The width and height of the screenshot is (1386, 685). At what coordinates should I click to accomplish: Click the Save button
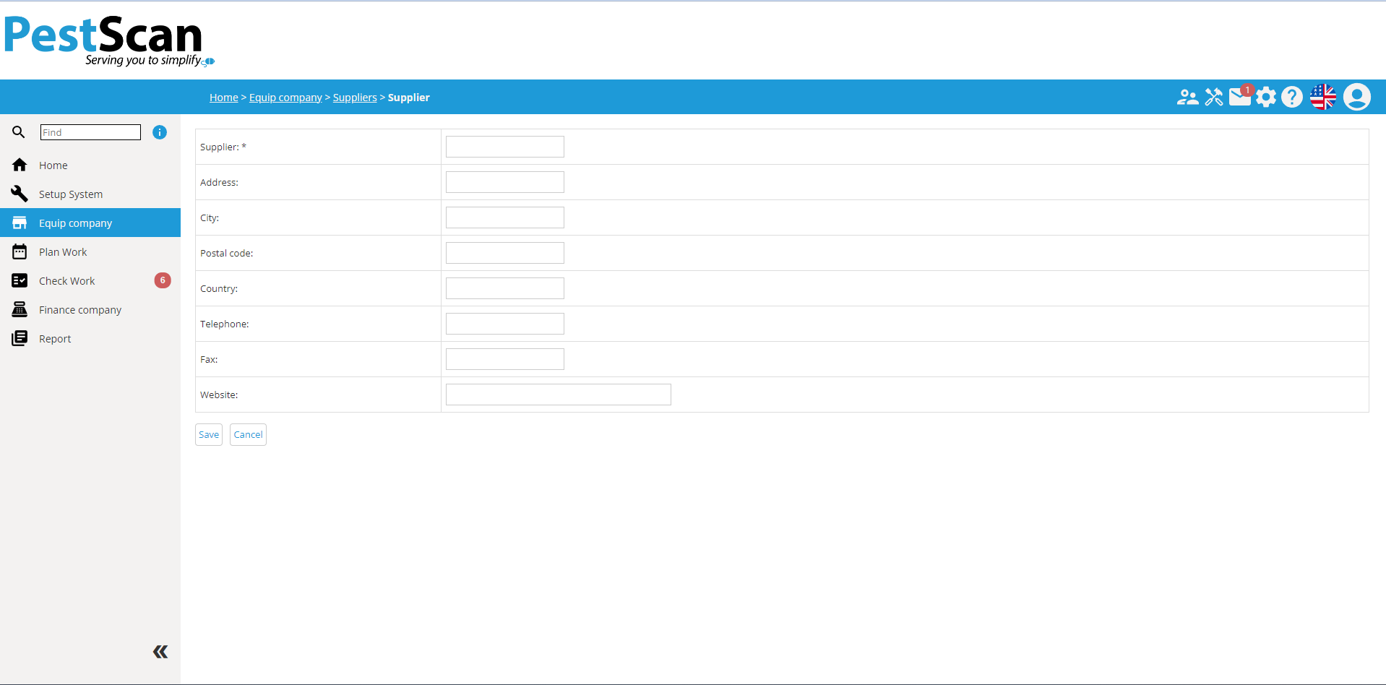(x=209, y=434)
